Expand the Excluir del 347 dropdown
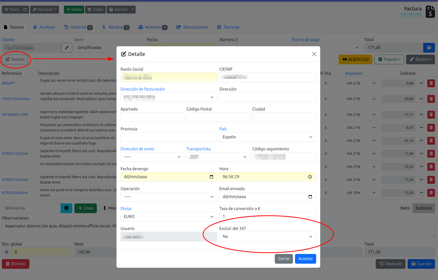The image size is (438, 280). pos(267,237)
